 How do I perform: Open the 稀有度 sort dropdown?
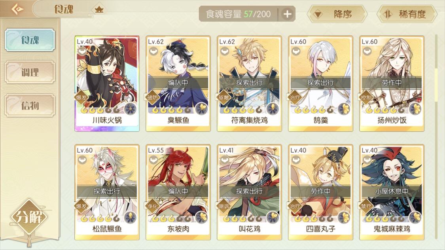click(x=407, y=14)
